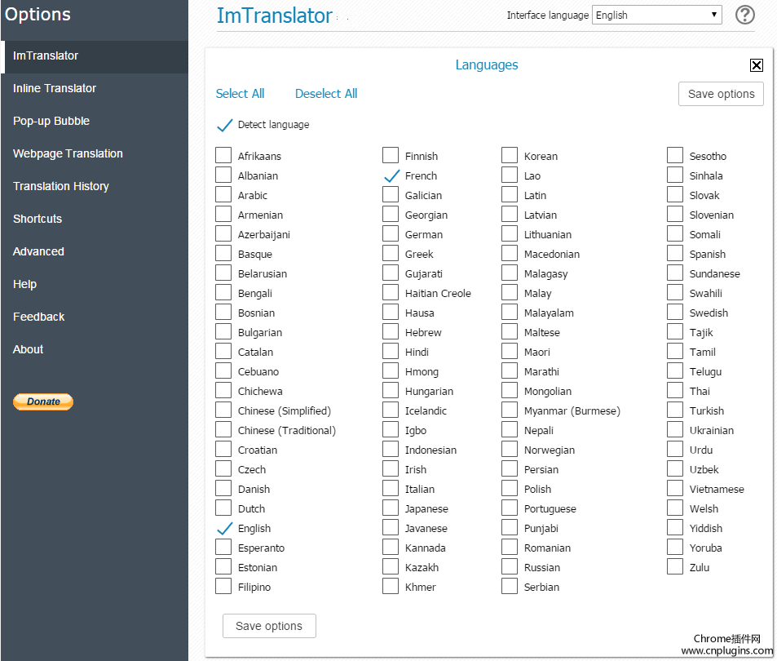Tick the Turkish checkbox

tap(675, 410)
